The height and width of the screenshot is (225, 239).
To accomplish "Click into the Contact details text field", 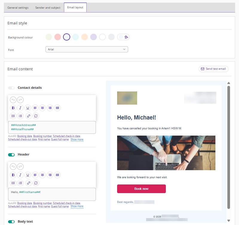I will pos(52,127).
